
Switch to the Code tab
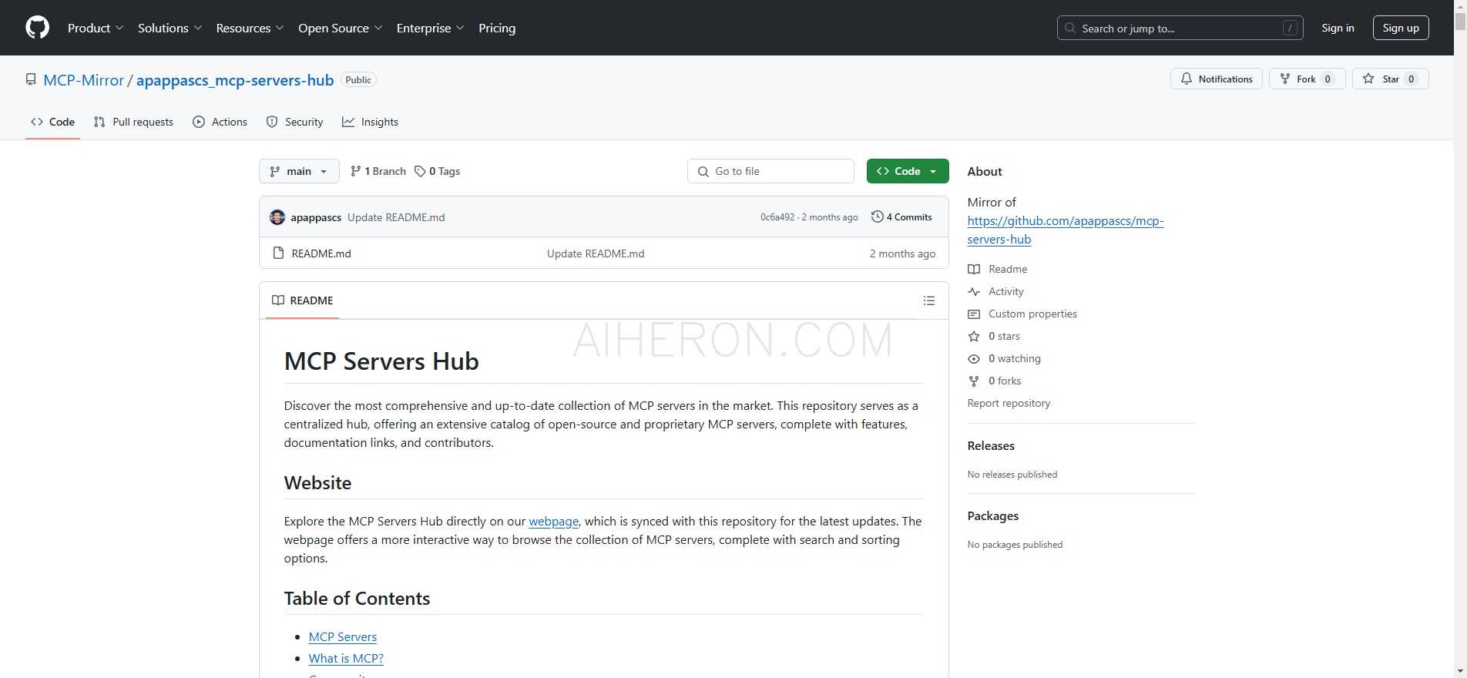(52, 122)
